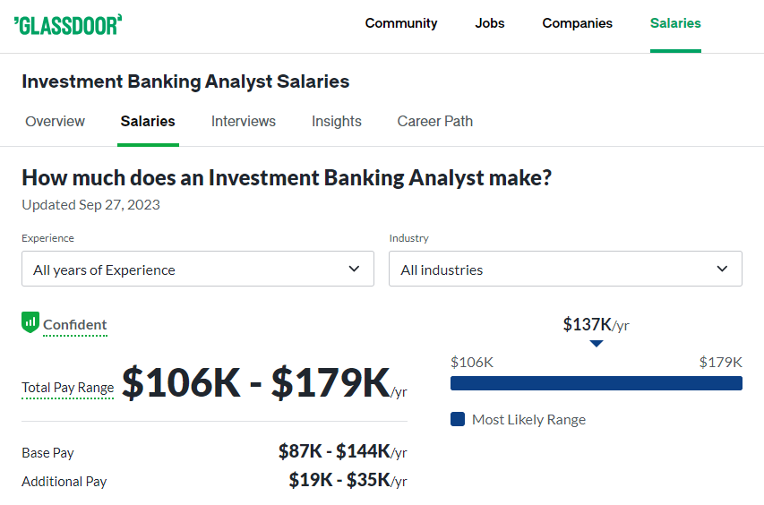Go to the Community nav item
The height and width of the screenshot is (505, 764).
click(x=401, y=23)
